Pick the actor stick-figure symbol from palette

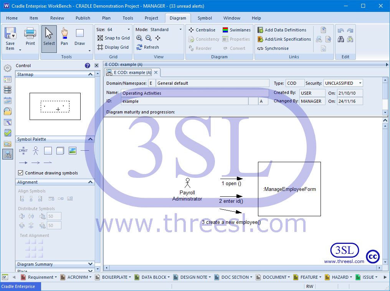(36, 151)
